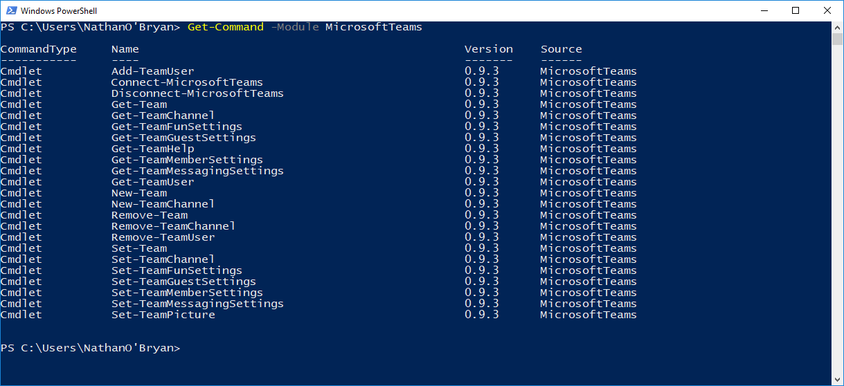Select the CommandType column header
This screenshot has width=844, height=386.
point(38,49)
